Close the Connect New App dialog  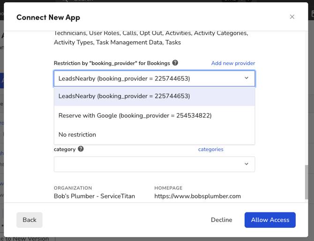[292, 17]
